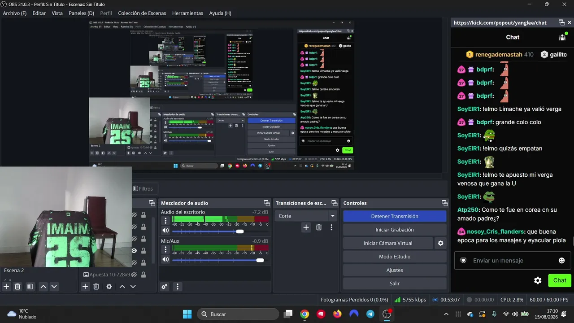Click nosoy_Cris_flanders username in chat
Screen dimensions: 574x323
pos(495,231)
